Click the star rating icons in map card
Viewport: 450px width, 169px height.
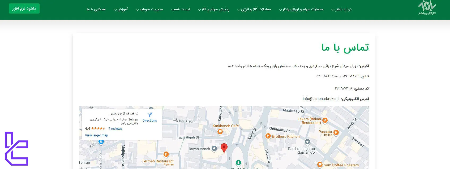click(x=98, y=128)
